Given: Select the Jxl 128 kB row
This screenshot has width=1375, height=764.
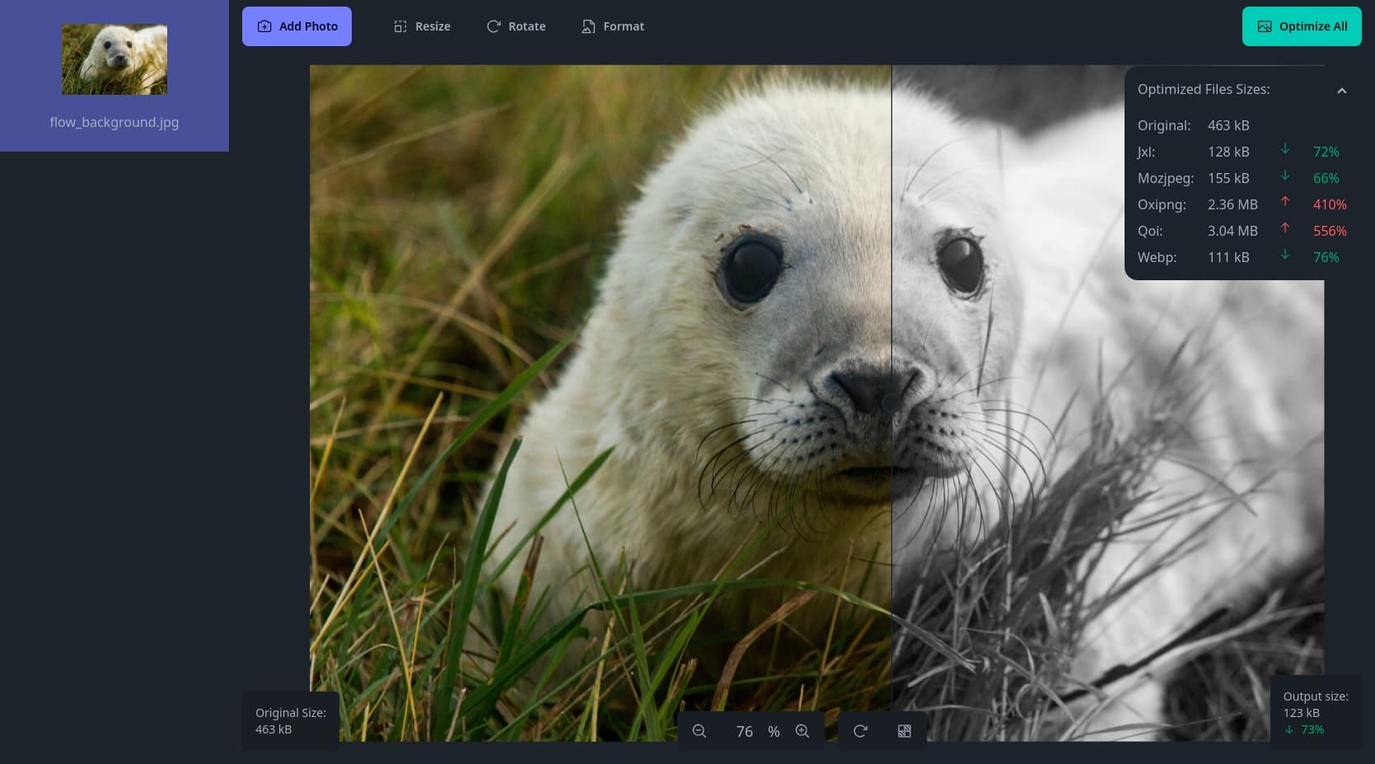Looking at the screenshot, I should 1242,152.
